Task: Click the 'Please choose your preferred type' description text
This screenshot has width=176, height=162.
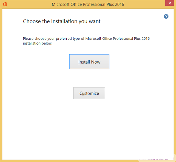Action: [86, 39]
